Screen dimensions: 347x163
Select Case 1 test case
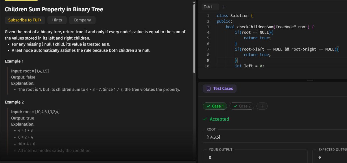click(x=215, y=106)
